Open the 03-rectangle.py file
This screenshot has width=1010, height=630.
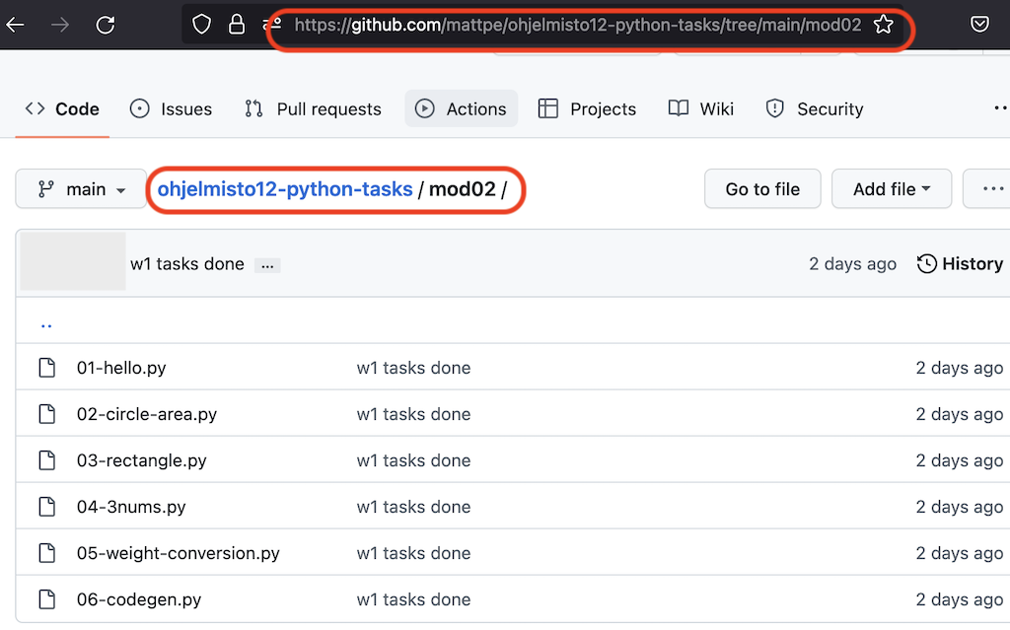[x=142, y=460]
